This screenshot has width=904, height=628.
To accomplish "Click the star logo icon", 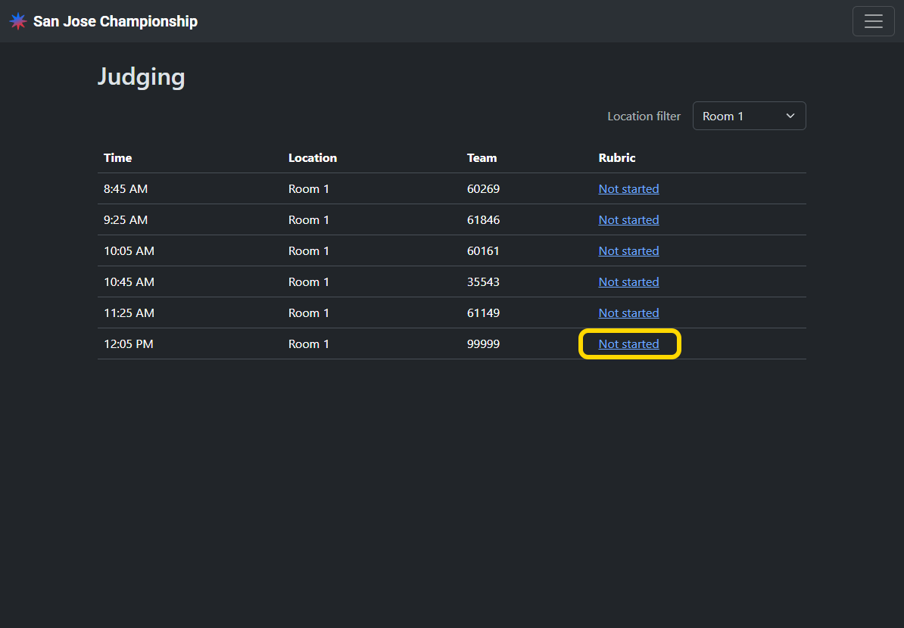I will [x=18, y=21].
